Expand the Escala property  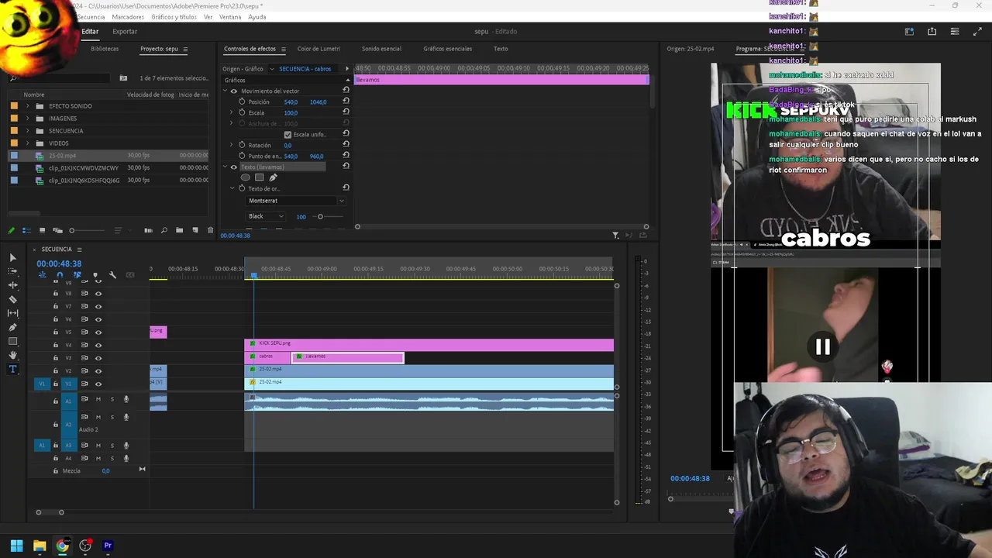tap(231, 112)
